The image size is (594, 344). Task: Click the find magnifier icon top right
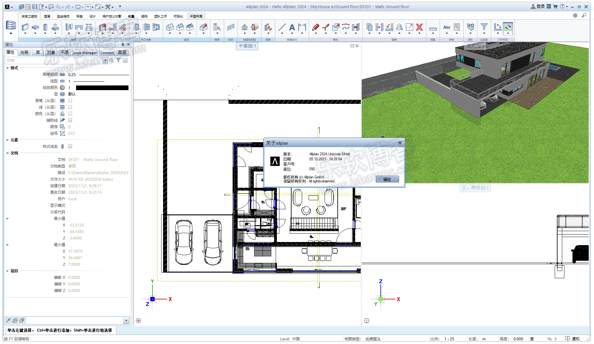(584, 15)
